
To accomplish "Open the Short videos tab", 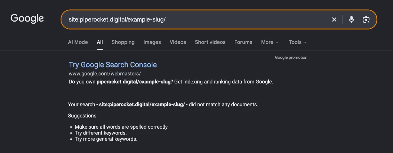I will pos(210,42).
